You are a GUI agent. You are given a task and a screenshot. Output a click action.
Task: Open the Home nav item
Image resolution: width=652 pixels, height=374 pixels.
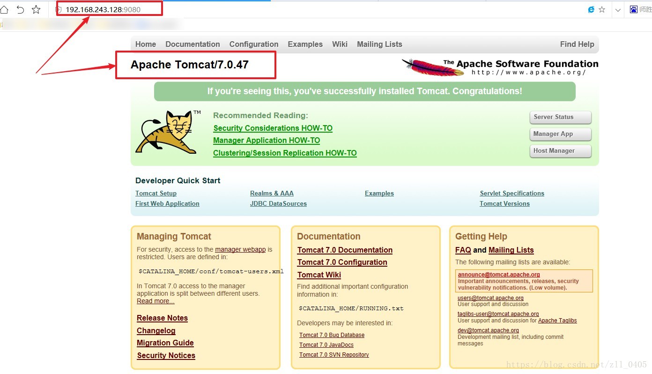click(x=146, y=44)
